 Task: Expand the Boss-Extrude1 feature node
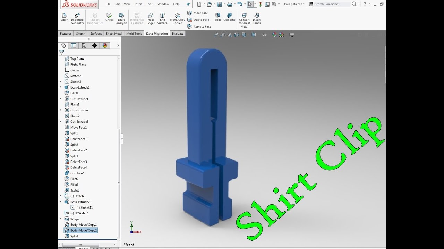click(x=61, y=87)
